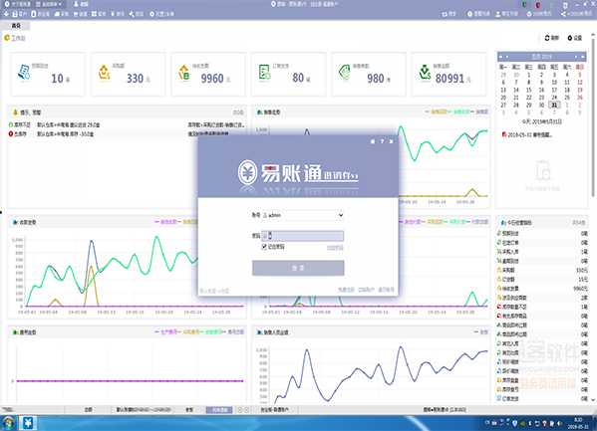Viewport: 597px width, 431px height.
Task: Click the white shield icon in title bar
Action: tap(565, 5)
